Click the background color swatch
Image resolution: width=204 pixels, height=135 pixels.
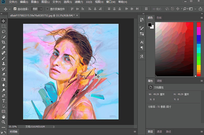coord(152,27)
